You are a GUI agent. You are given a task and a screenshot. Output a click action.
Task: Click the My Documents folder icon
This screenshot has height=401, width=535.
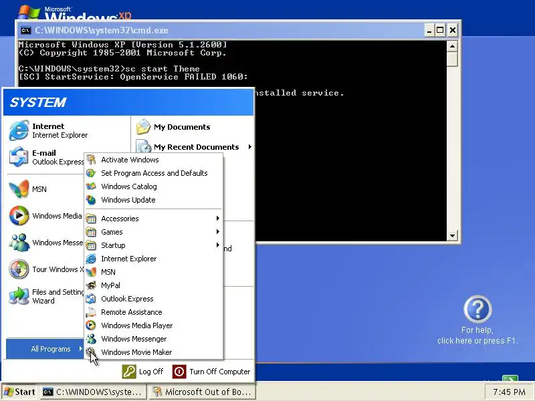(x=143, y=127)
